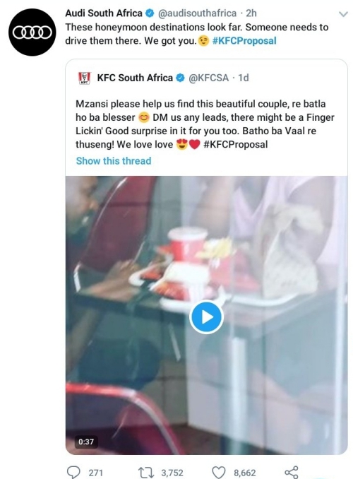Screen dimensions: 353x479
Task: Click the KFC logo avatar in quoted tweet
Action: 85,78
